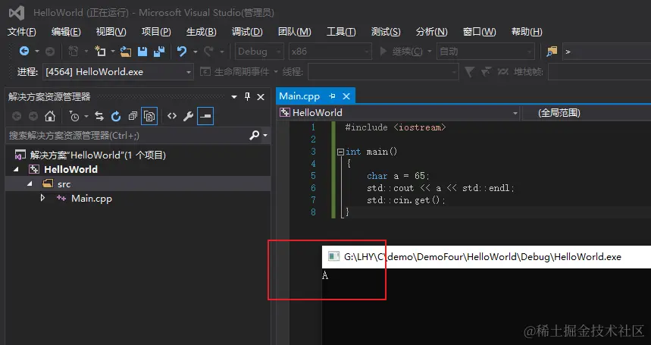The width and height of the screenshot is (651, 345).
Task: Click the Home icon in Solution Explorer
Action: tap(50, 116)
